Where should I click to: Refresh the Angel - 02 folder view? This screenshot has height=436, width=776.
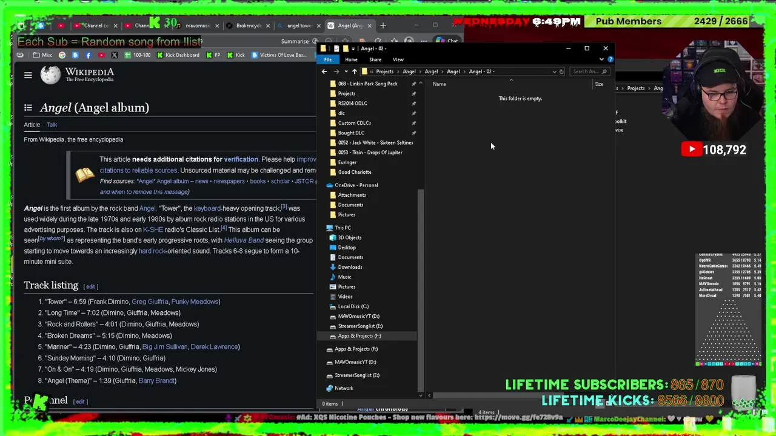[561, 71]
